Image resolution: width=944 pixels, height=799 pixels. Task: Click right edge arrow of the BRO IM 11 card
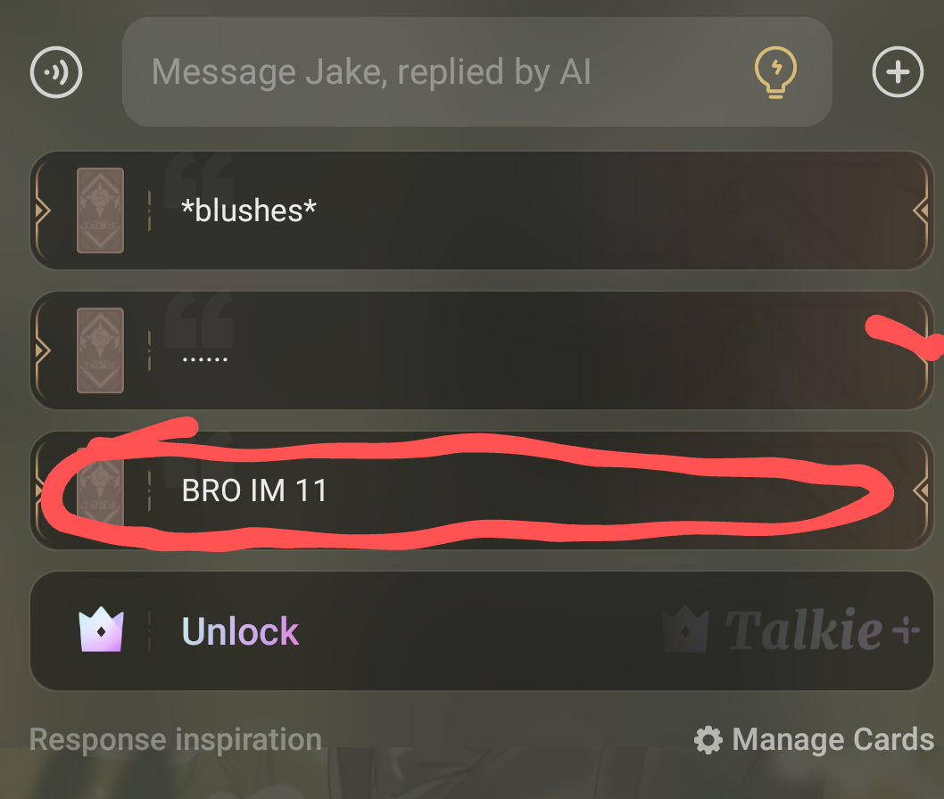921,490
